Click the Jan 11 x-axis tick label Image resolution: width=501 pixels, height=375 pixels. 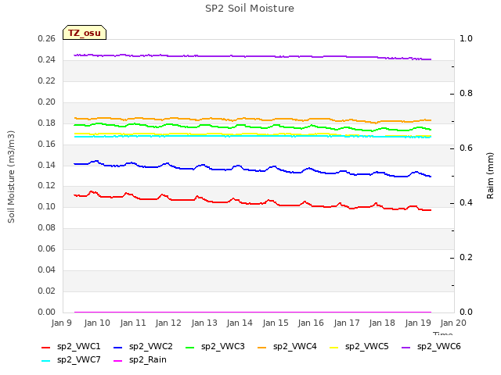(x=133, y=323)
